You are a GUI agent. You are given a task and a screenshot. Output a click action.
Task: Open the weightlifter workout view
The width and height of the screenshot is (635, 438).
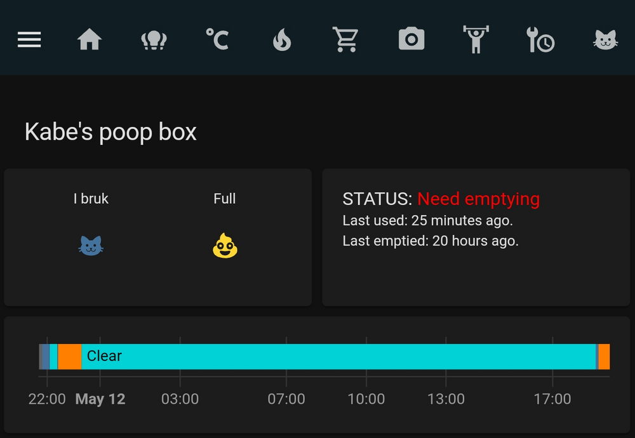(x=476, y=40)
